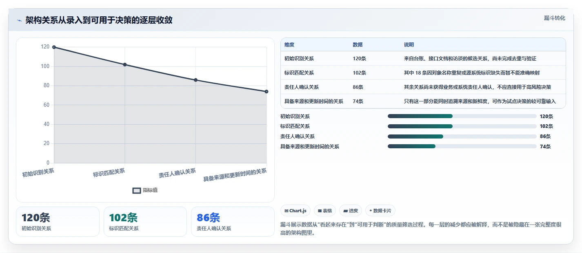
Task: Click description starting 其中 18 条因对象名称
Action: (x=472, y=73)
